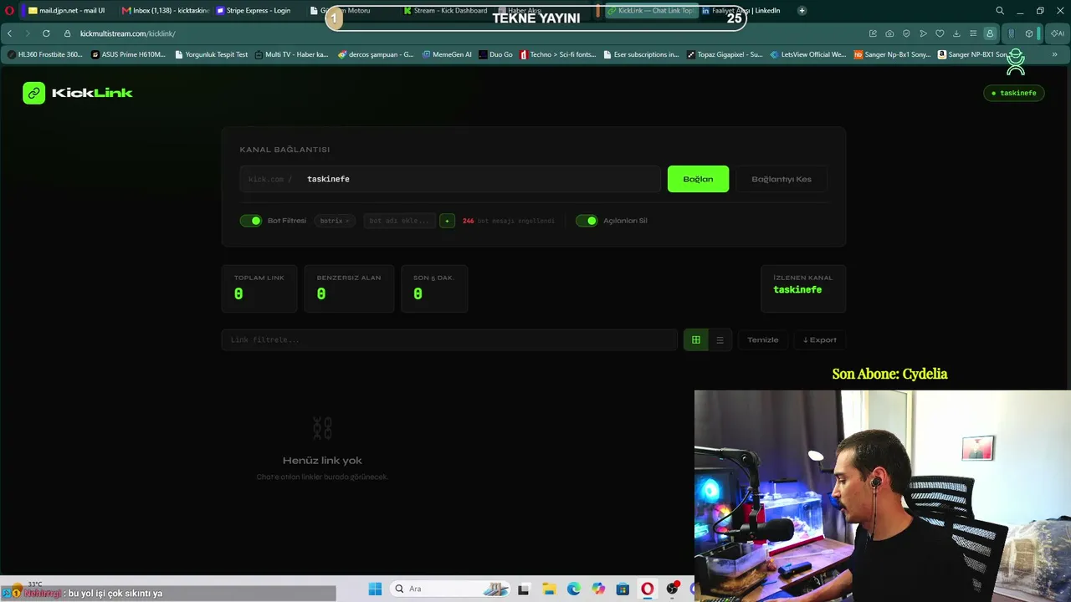The image size is (1071, 602).
Task: Open the browser AI assistant button
Action: point(1058,33)
